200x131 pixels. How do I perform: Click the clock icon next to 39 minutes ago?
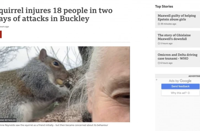(159, 24)
